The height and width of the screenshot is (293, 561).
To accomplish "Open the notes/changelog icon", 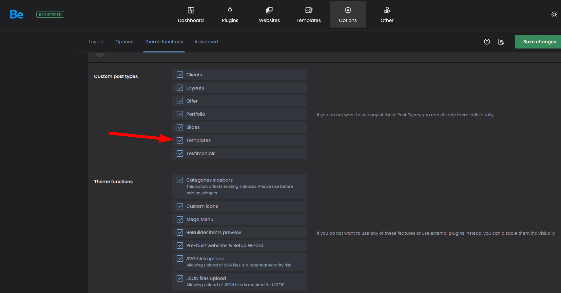I will (x=501, y=42).
